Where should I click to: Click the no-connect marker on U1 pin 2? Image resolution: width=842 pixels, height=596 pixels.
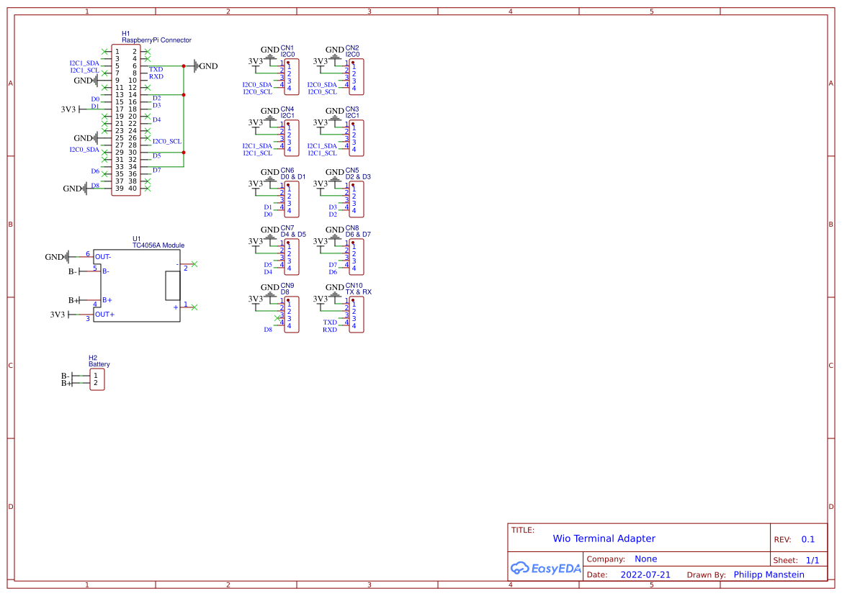[x=194, y=263]
